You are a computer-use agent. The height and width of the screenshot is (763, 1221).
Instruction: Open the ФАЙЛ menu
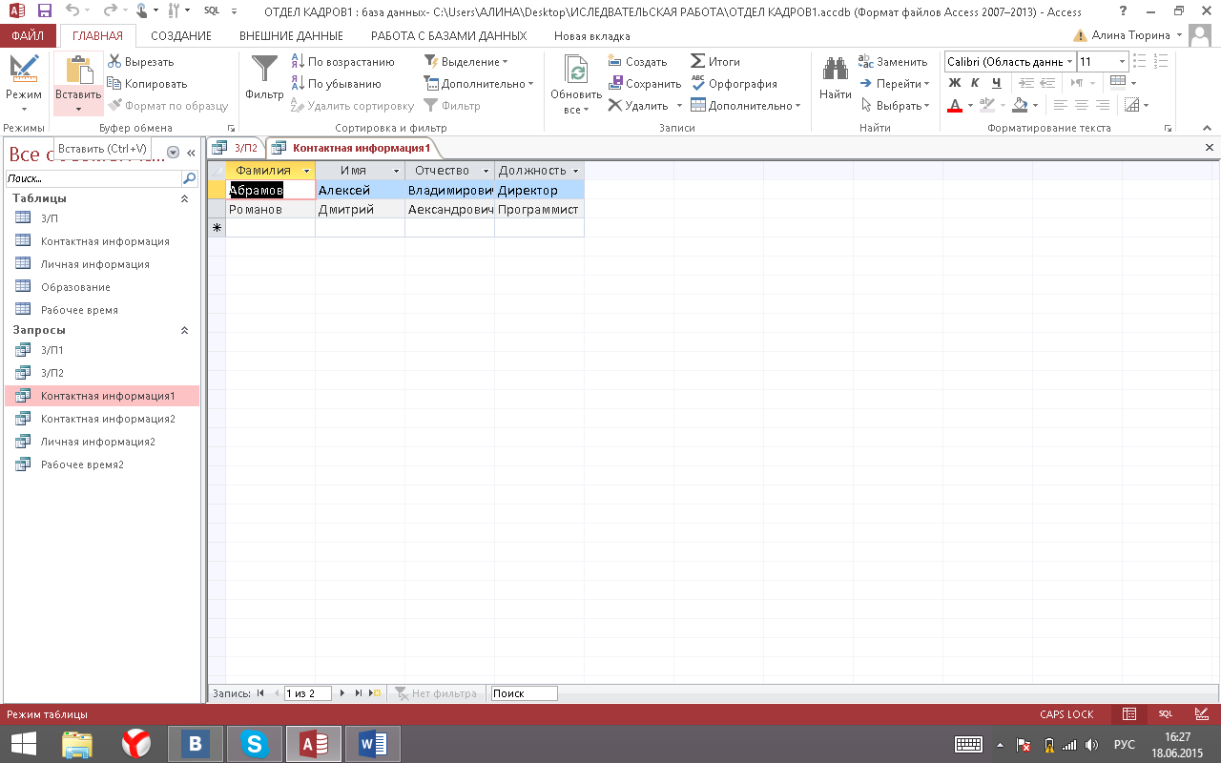click(x=29, y=36)
